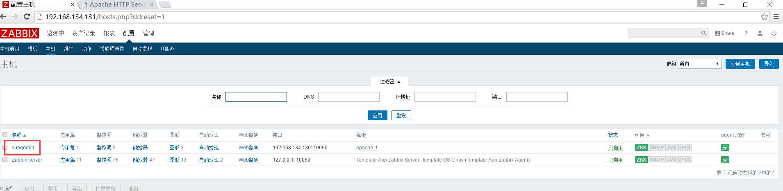Close the Apache HTTP Server tab

coord(152,4)
